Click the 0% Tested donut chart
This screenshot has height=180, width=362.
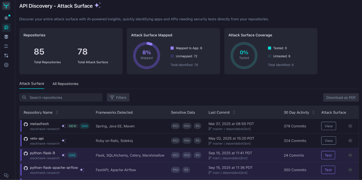[244, 56]
